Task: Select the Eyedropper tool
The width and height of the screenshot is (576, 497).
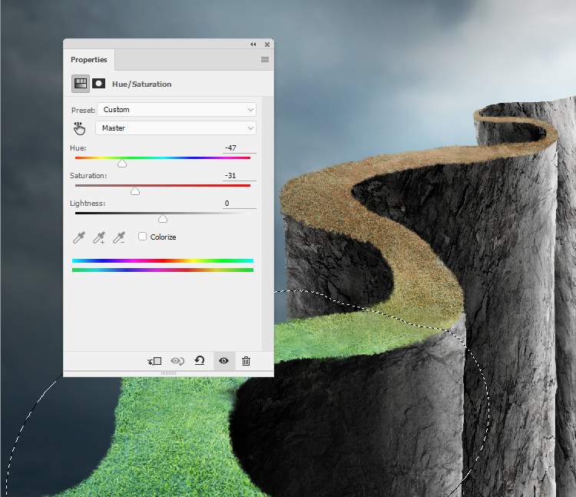Action: point(78,237)
